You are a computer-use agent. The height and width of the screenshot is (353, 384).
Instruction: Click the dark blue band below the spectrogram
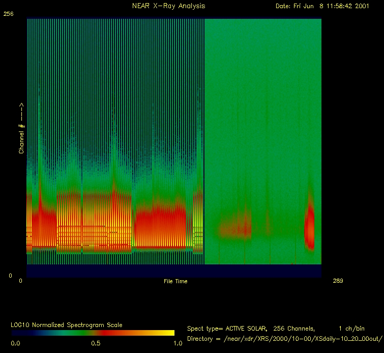pyautogui.click(x=174, y=270)
